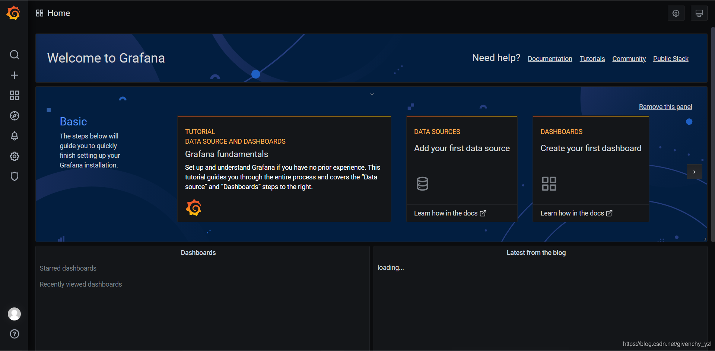Click the Basic heading text
This screenshot has width=715, height=351.
[x=73, y=122]
